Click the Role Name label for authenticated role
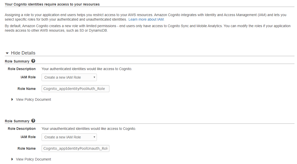Screen dimensions: 297x164 click(26, 89)
